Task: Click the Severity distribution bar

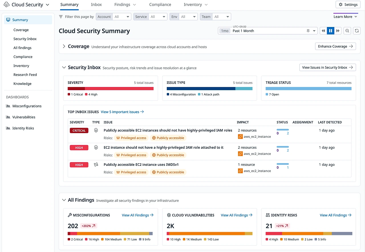Action: (x=110, y=88)
